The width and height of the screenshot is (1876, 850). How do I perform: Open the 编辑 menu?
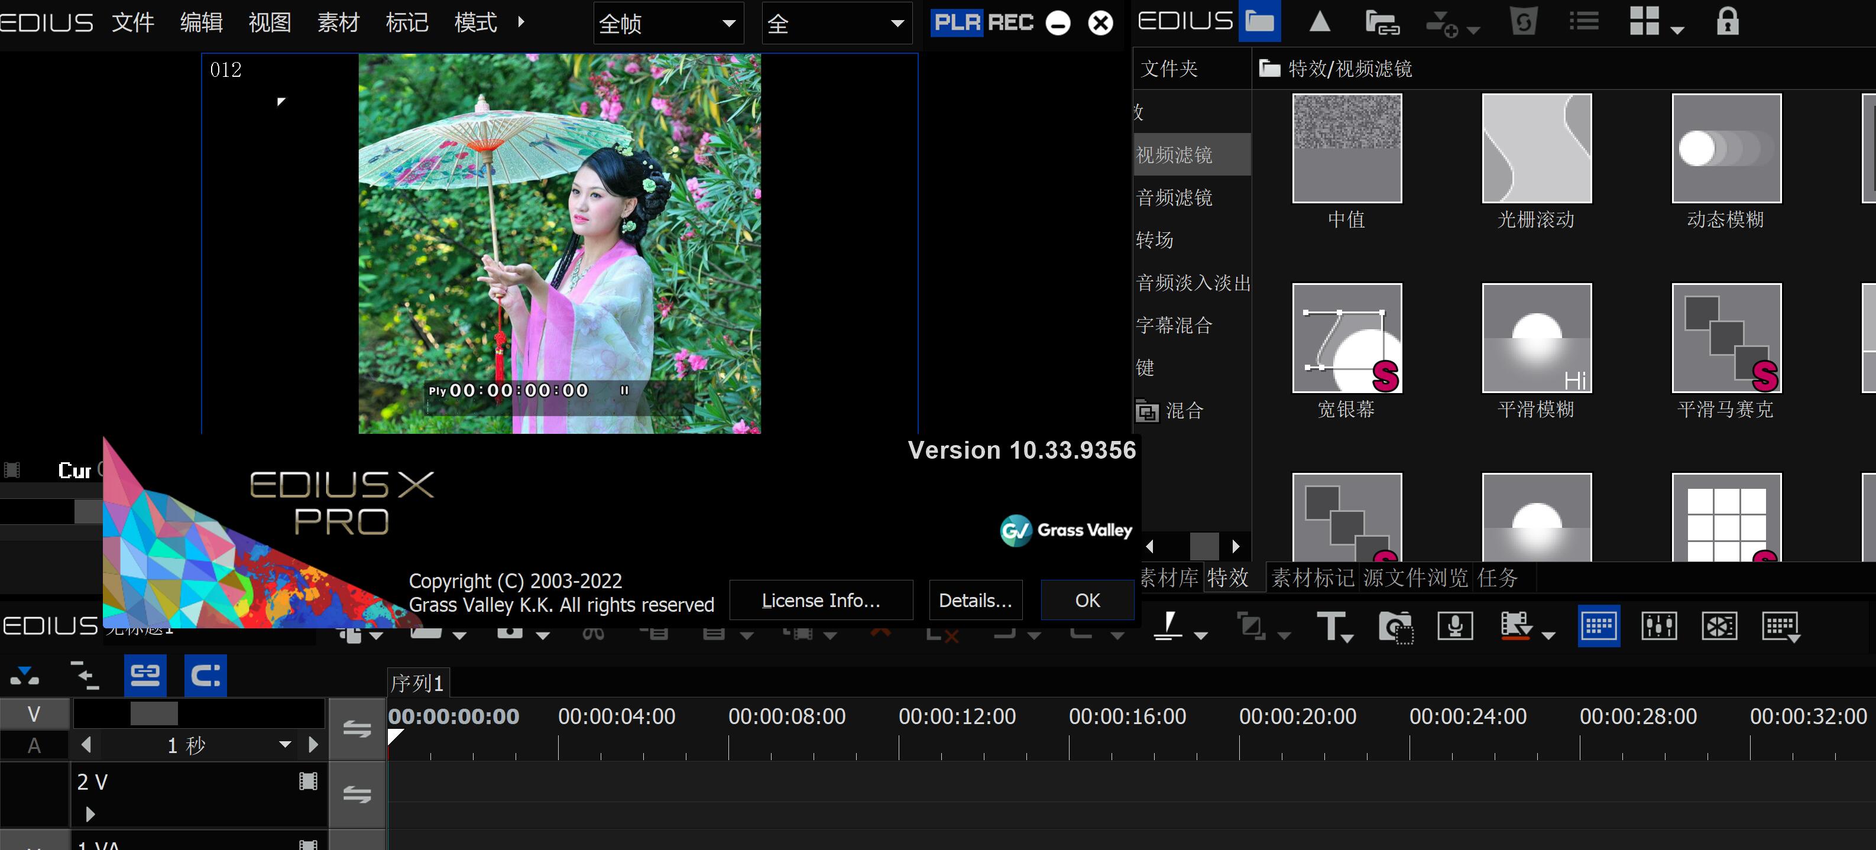click(201, 22)
